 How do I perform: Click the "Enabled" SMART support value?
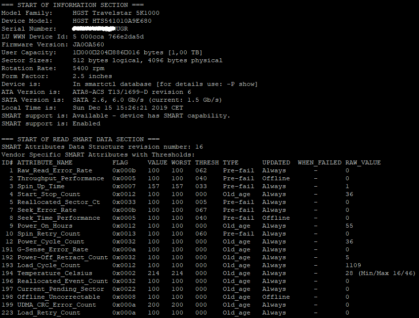tap(86, 123)
